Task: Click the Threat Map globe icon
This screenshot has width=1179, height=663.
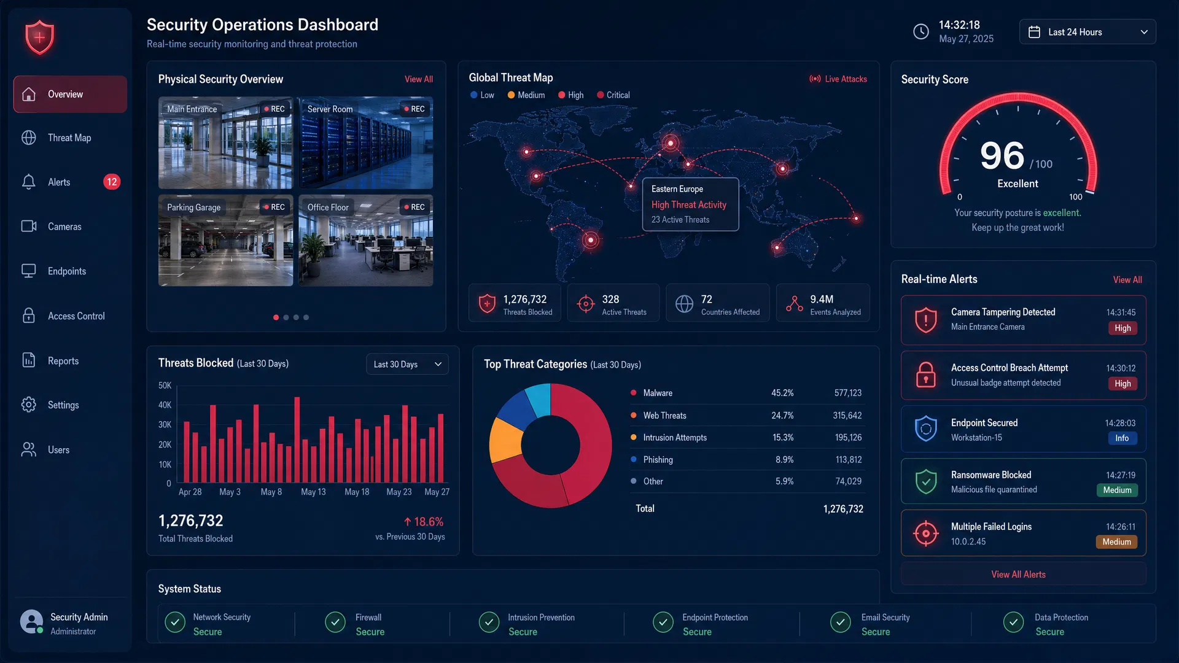Action: (x=29, y=138)
